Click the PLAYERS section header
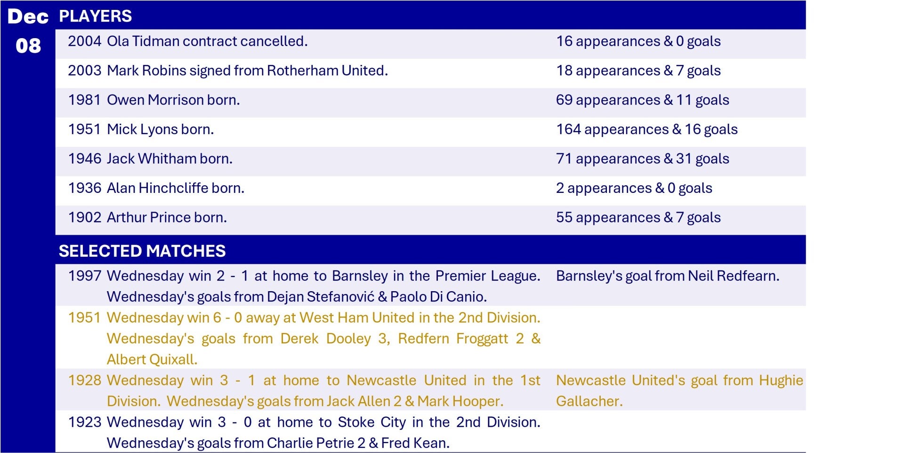The image size is (904, 453). pyautogui.click(x=96, y=16)
